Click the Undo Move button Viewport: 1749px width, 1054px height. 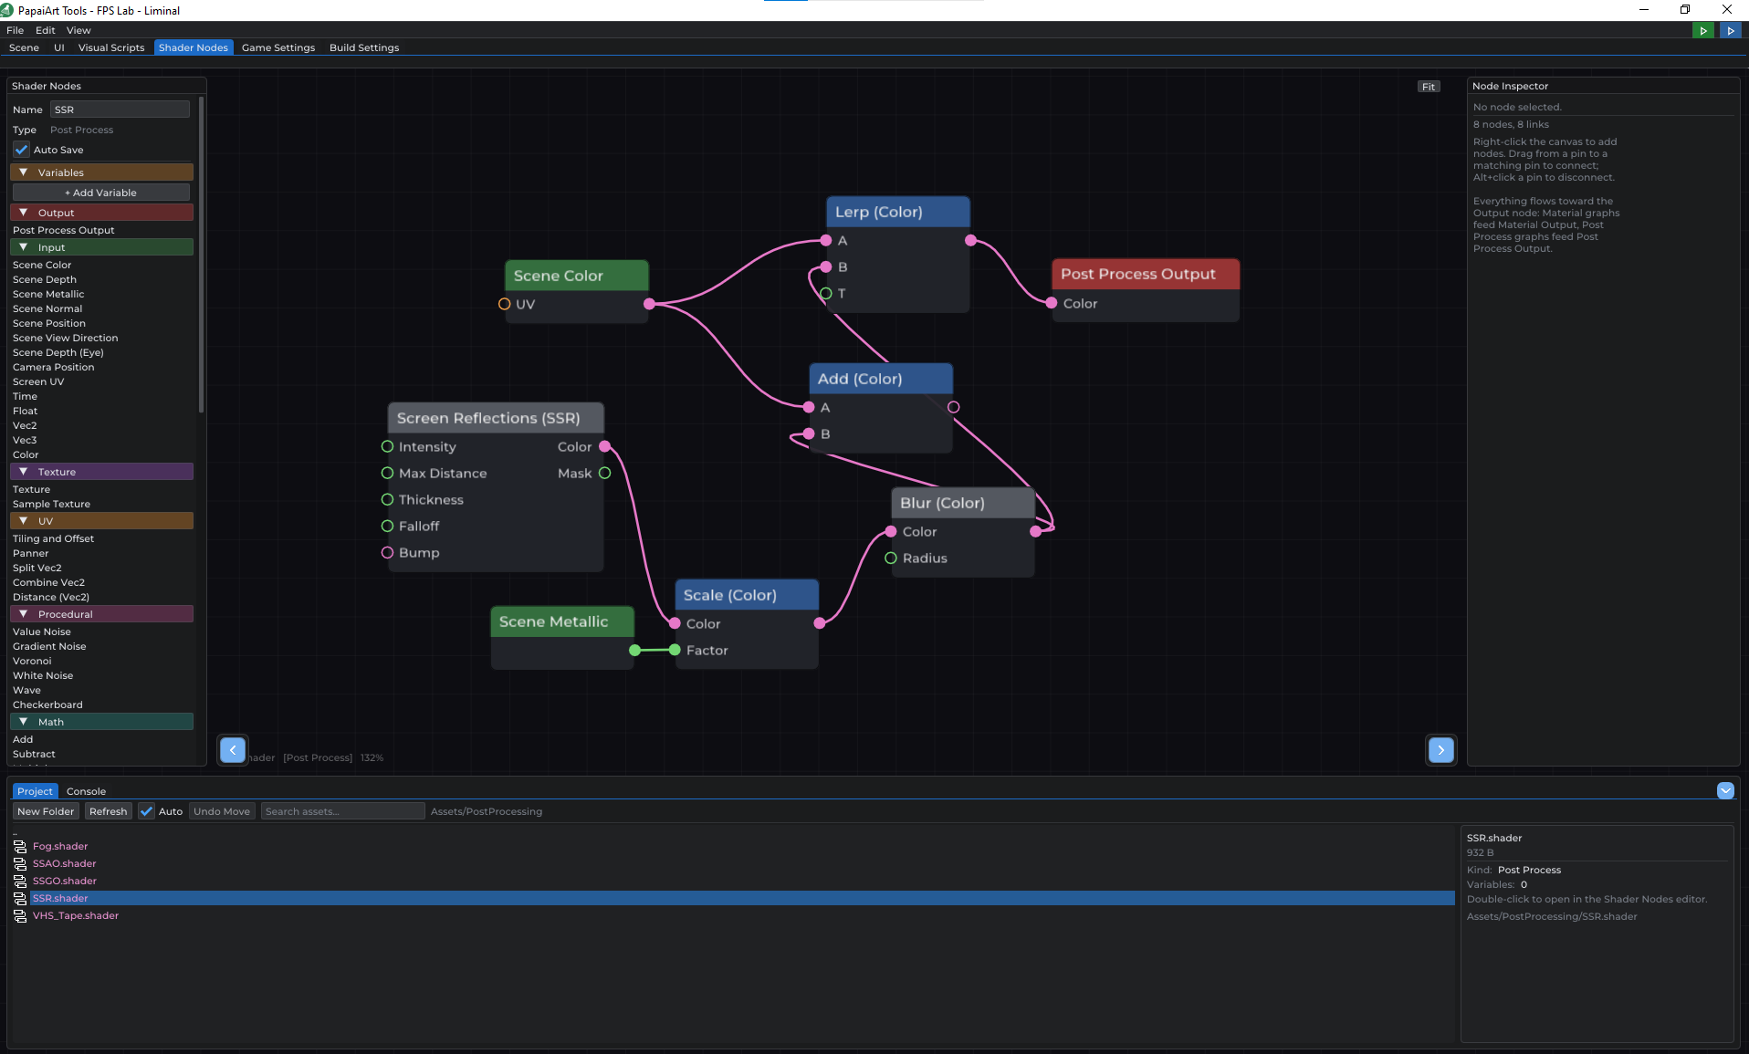222,811
